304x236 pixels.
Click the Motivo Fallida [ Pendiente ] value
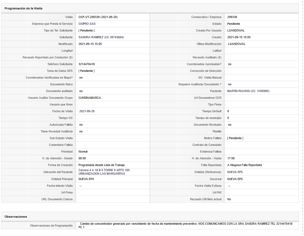pos(235,138)
